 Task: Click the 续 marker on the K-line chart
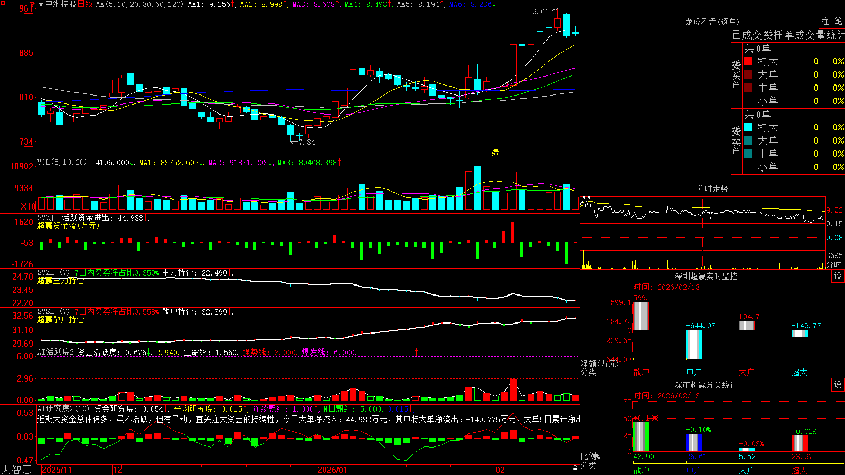(495, 153)
